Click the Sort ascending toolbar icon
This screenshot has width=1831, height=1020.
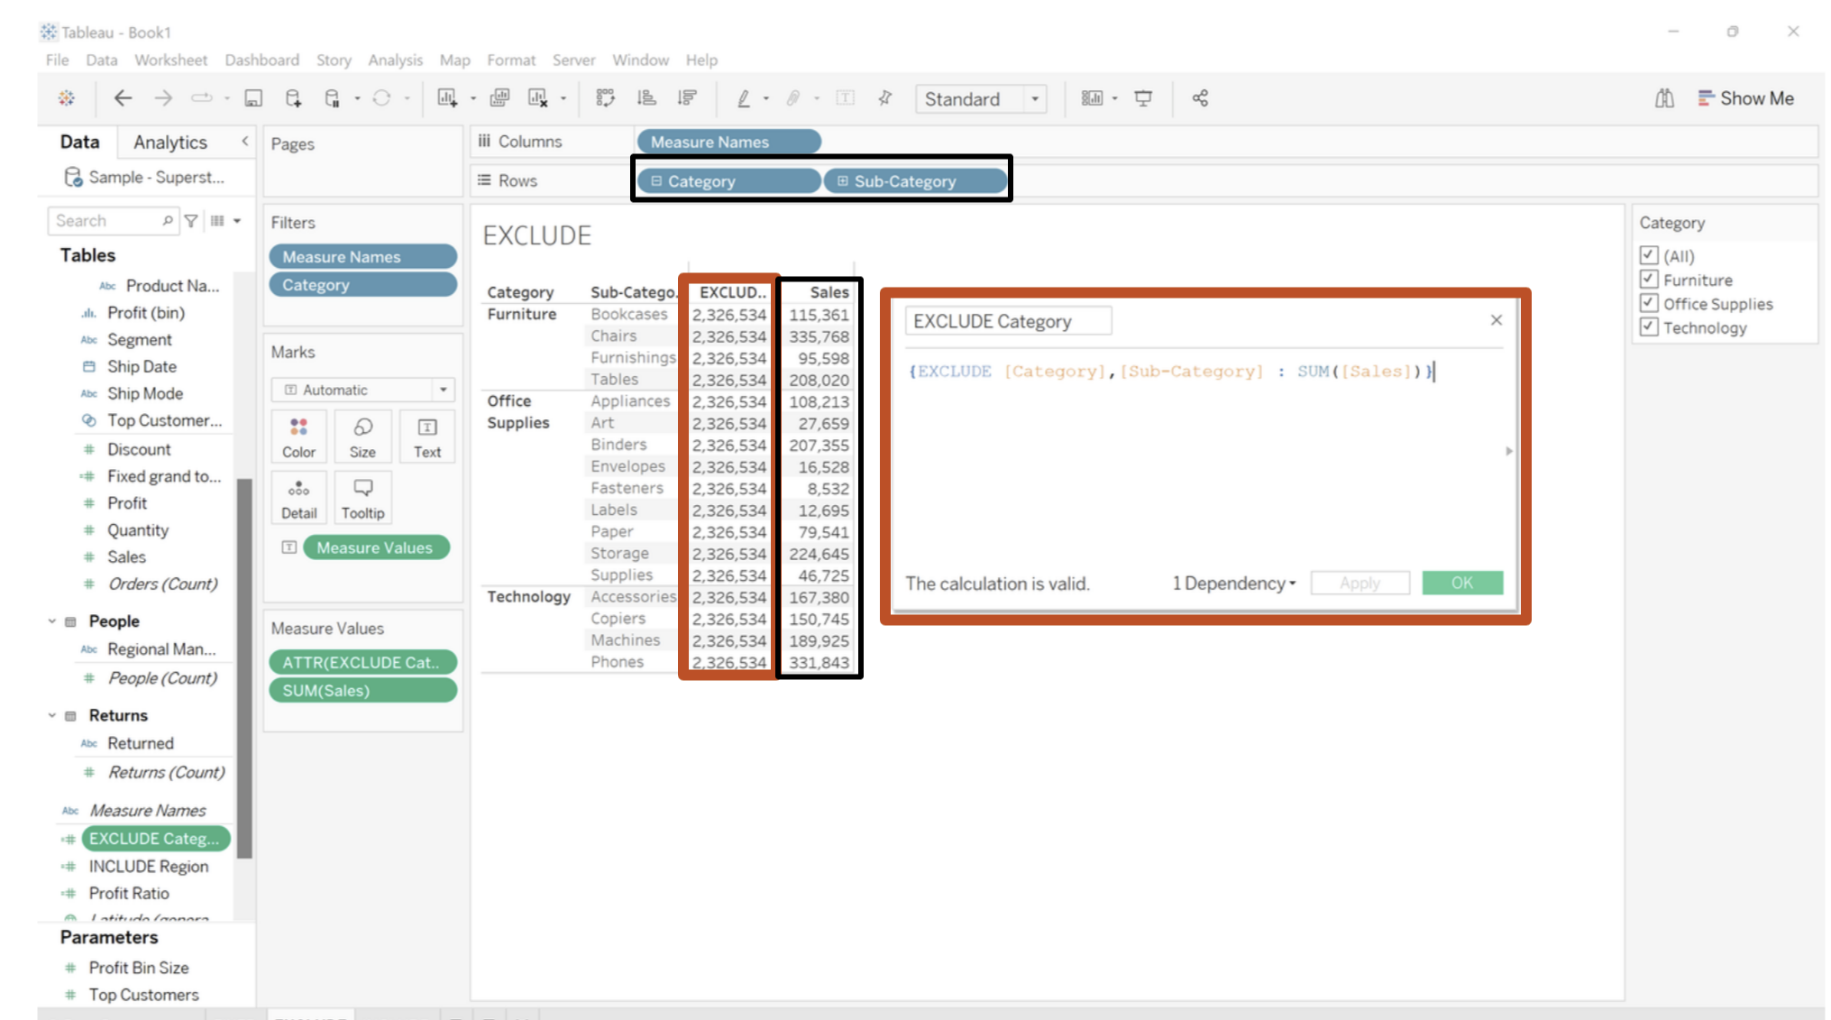pos(646,98)
